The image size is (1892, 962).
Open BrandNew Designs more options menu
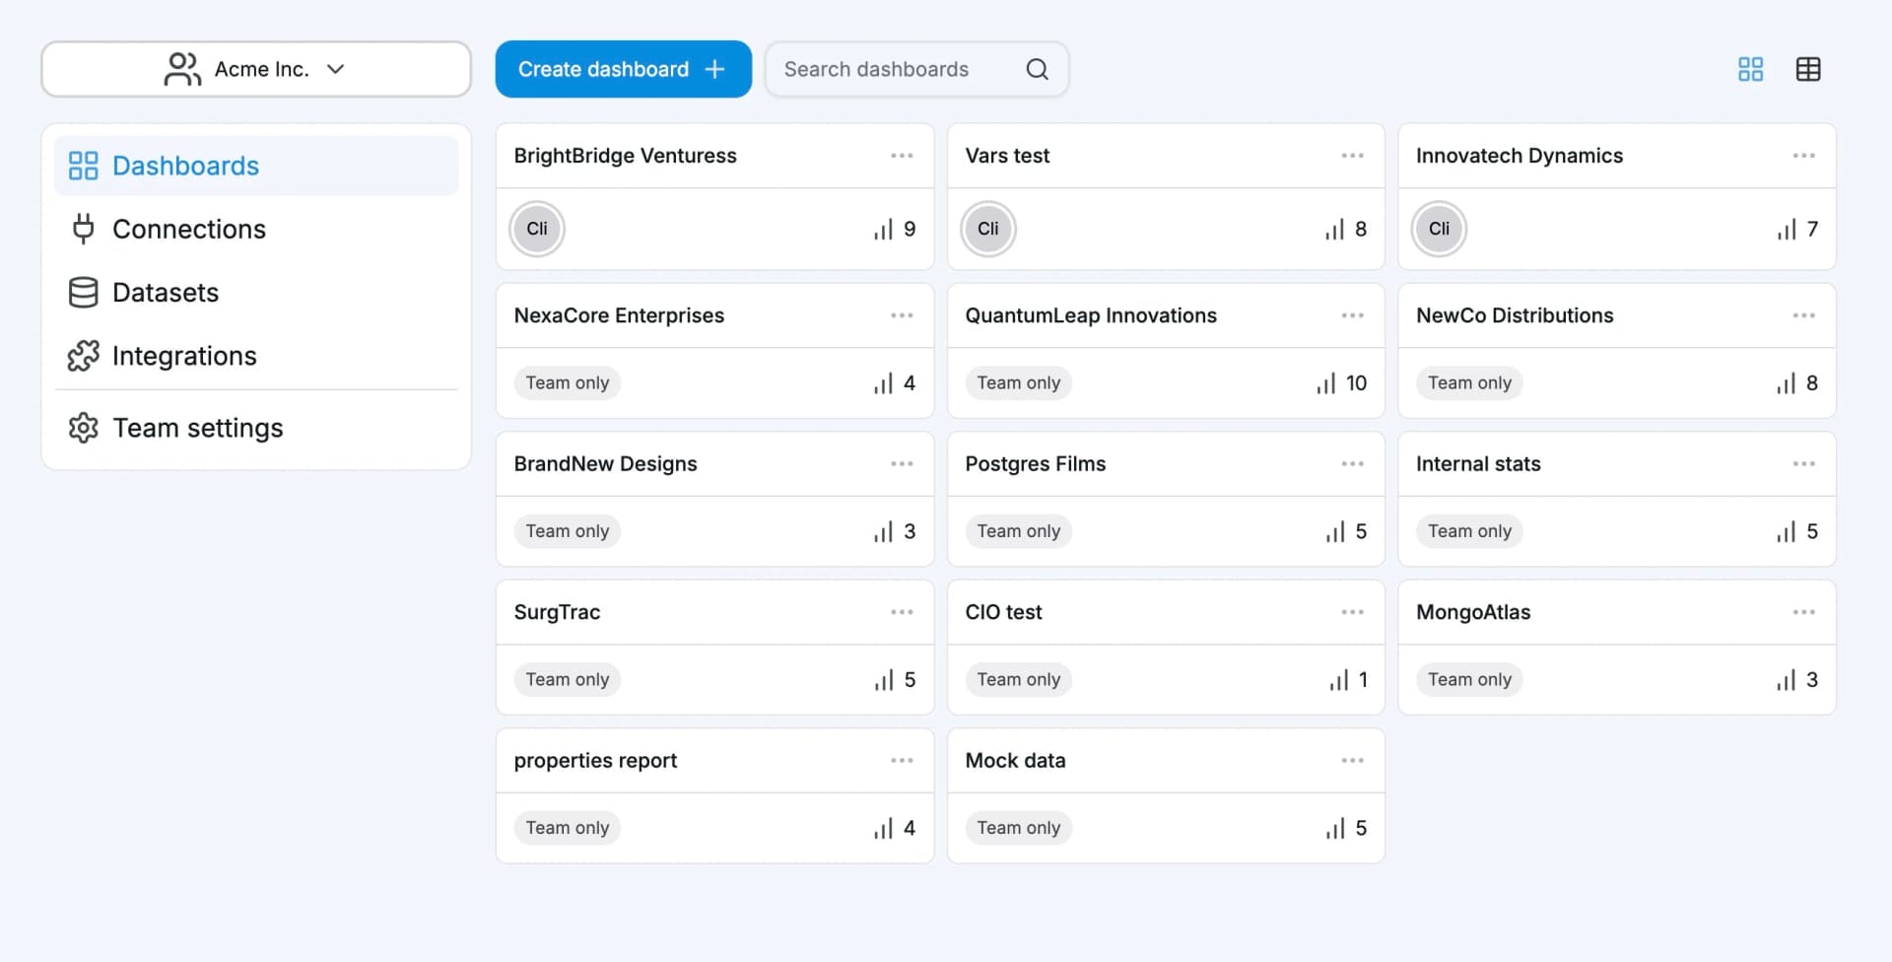pos(902,464)
